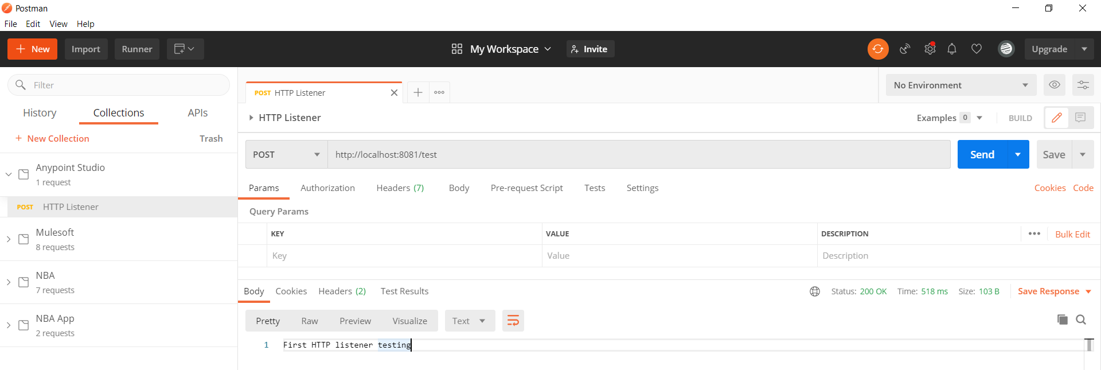Open the File menu
The height and width of the screenshot is (370, 1101).
10,24
